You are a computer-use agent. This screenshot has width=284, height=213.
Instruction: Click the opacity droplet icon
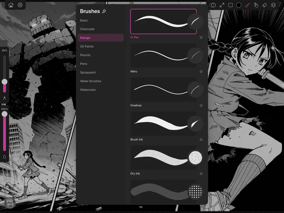point(4,157)
